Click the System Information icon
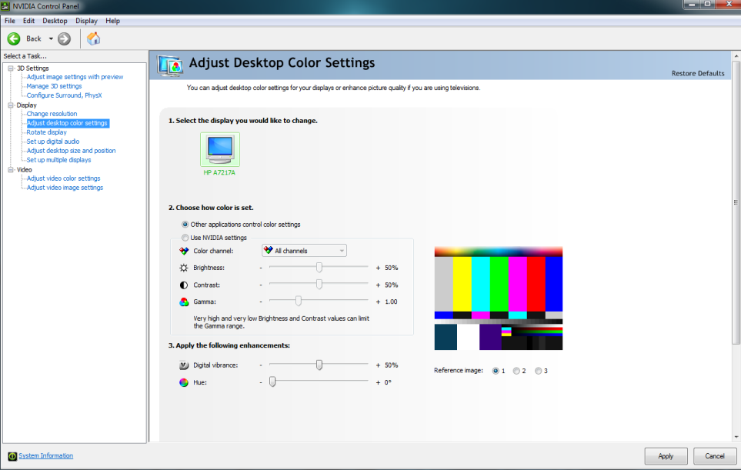The image size is (741, 470). click(x=12, y=456)
